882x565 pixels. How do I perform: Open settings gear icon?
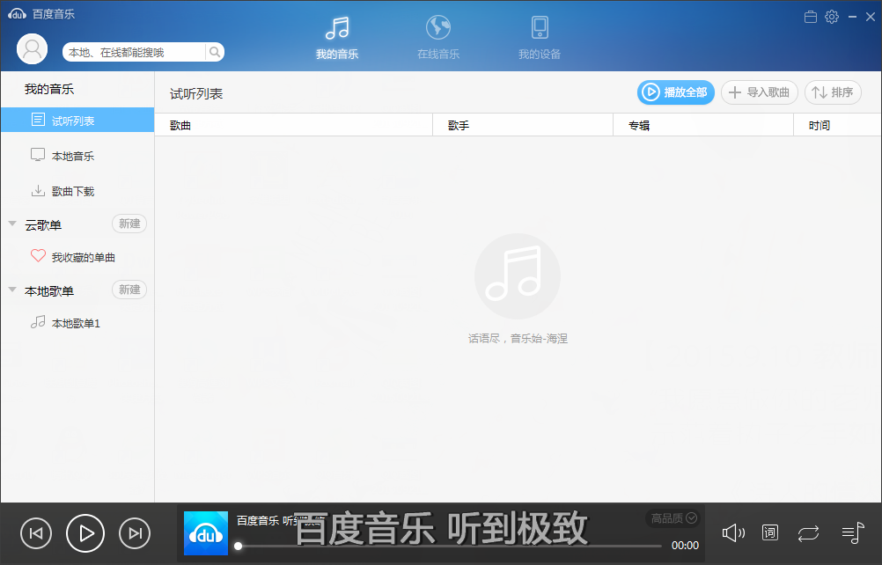pyautogui.click(x=832, y=17)
